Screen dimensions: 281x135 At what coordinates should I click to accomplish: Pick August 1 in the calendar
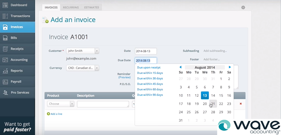pos(221,79)
